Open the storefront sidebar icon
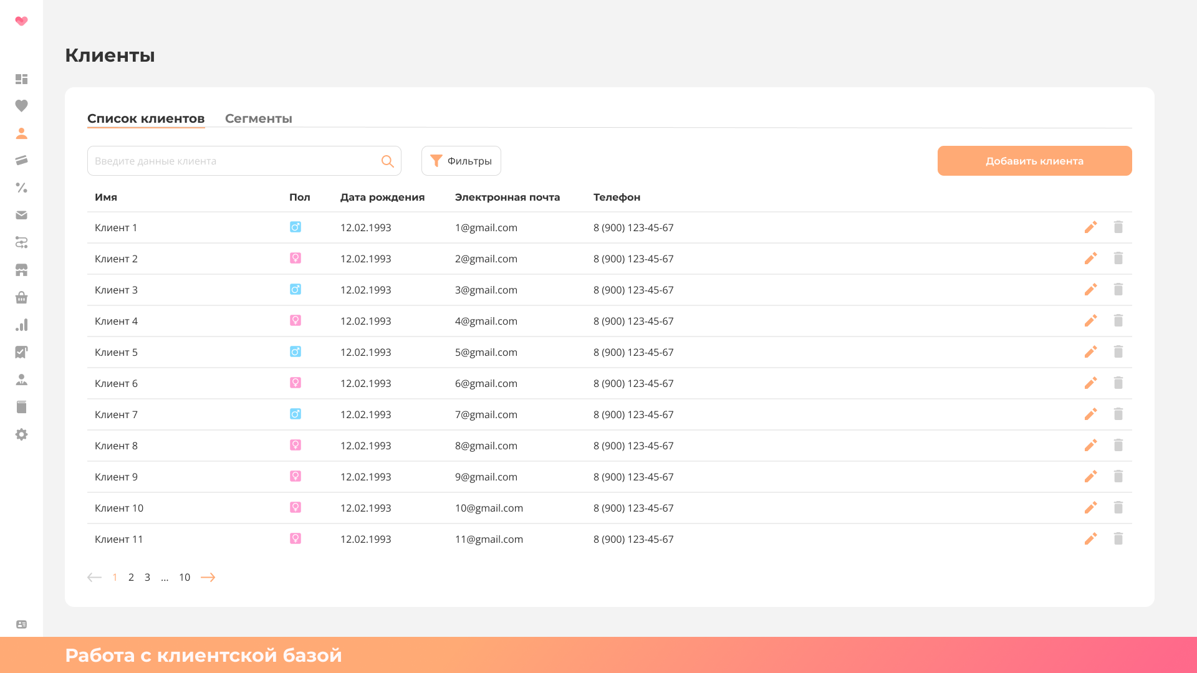The height and width of the screenshot is (673, 1197). click(21, 270)
